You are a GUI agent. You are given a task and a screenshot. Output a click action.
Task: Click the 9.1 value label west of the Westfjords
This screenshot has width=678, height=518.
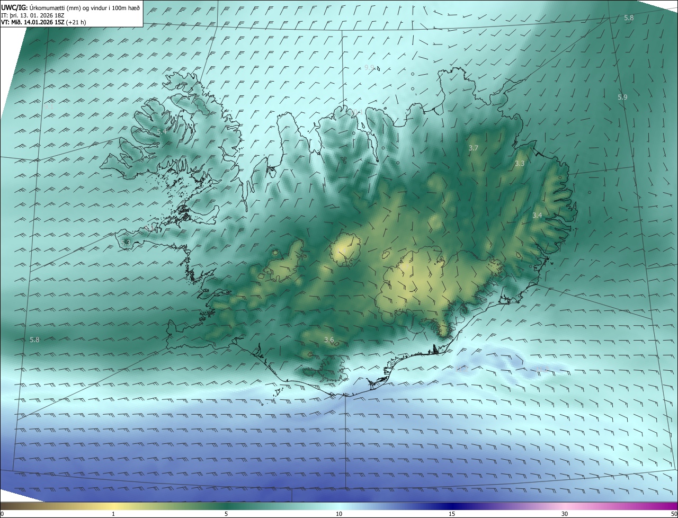click(48, 106)
